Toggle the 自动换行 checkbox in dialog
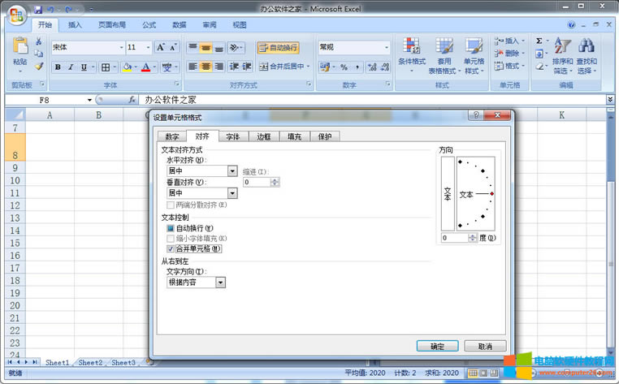 point(171,229)
